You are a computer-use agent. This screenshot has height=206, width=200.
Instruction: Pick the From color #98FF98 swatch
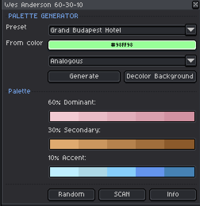tap(122, 45)
